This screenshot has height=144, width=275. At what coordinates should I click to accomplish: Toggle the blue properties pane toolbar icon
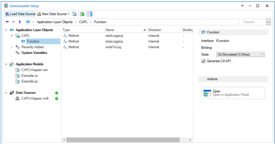91,14
